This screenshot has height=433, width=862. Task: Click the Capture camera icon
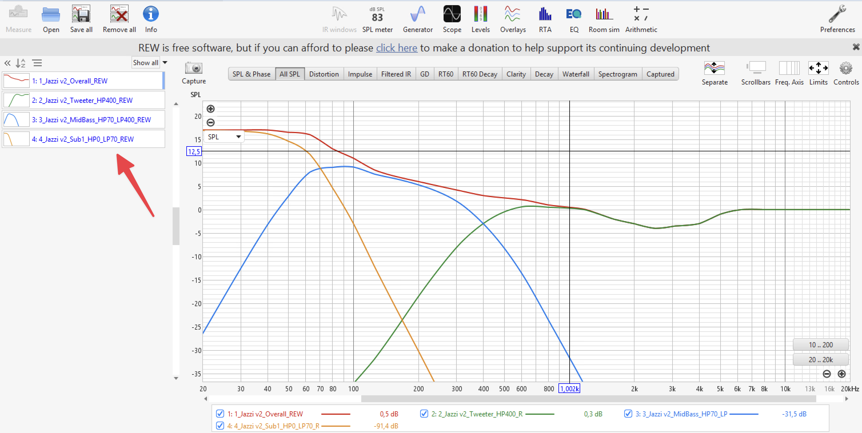tap(193, 69)
